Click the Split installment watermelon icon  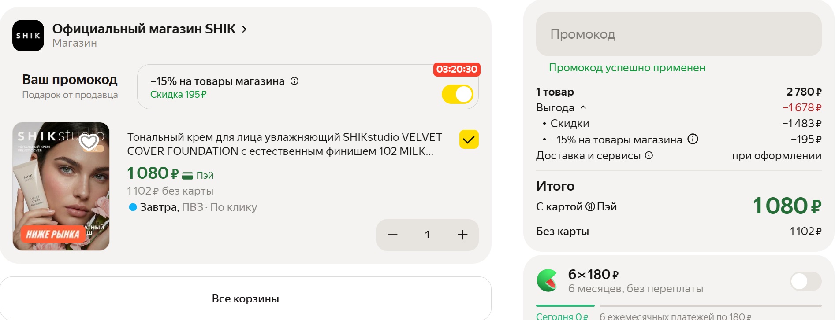(x=548, y=281)
